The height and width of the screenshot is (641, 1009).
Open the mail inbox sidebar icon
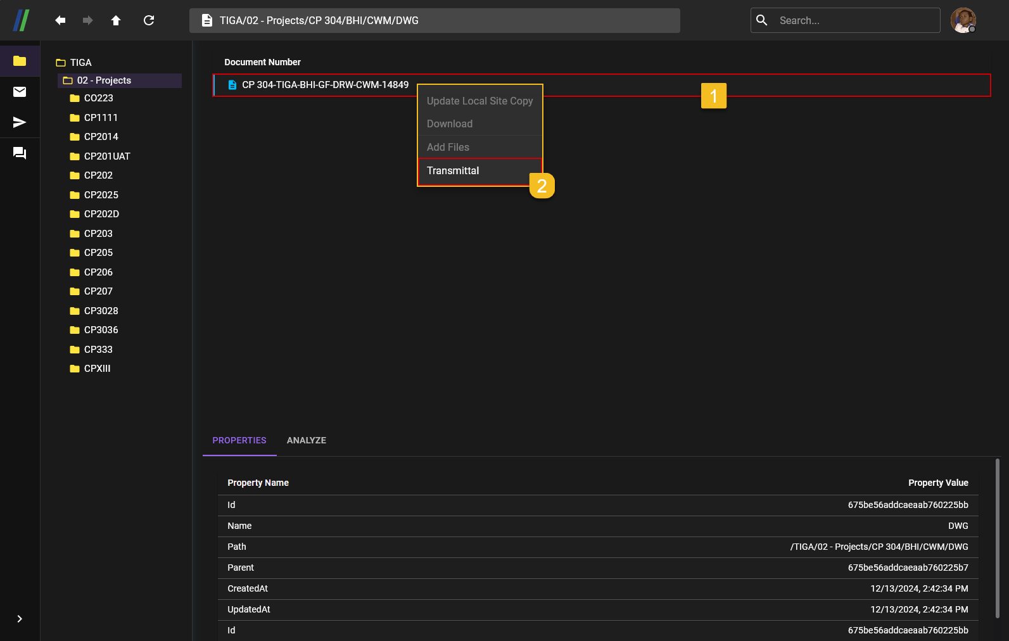pos(20,92)
